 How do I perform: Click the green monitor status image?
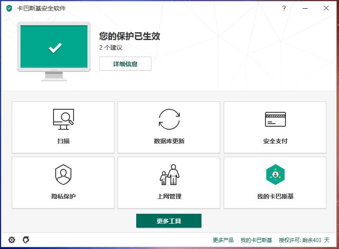pos(54,51)
